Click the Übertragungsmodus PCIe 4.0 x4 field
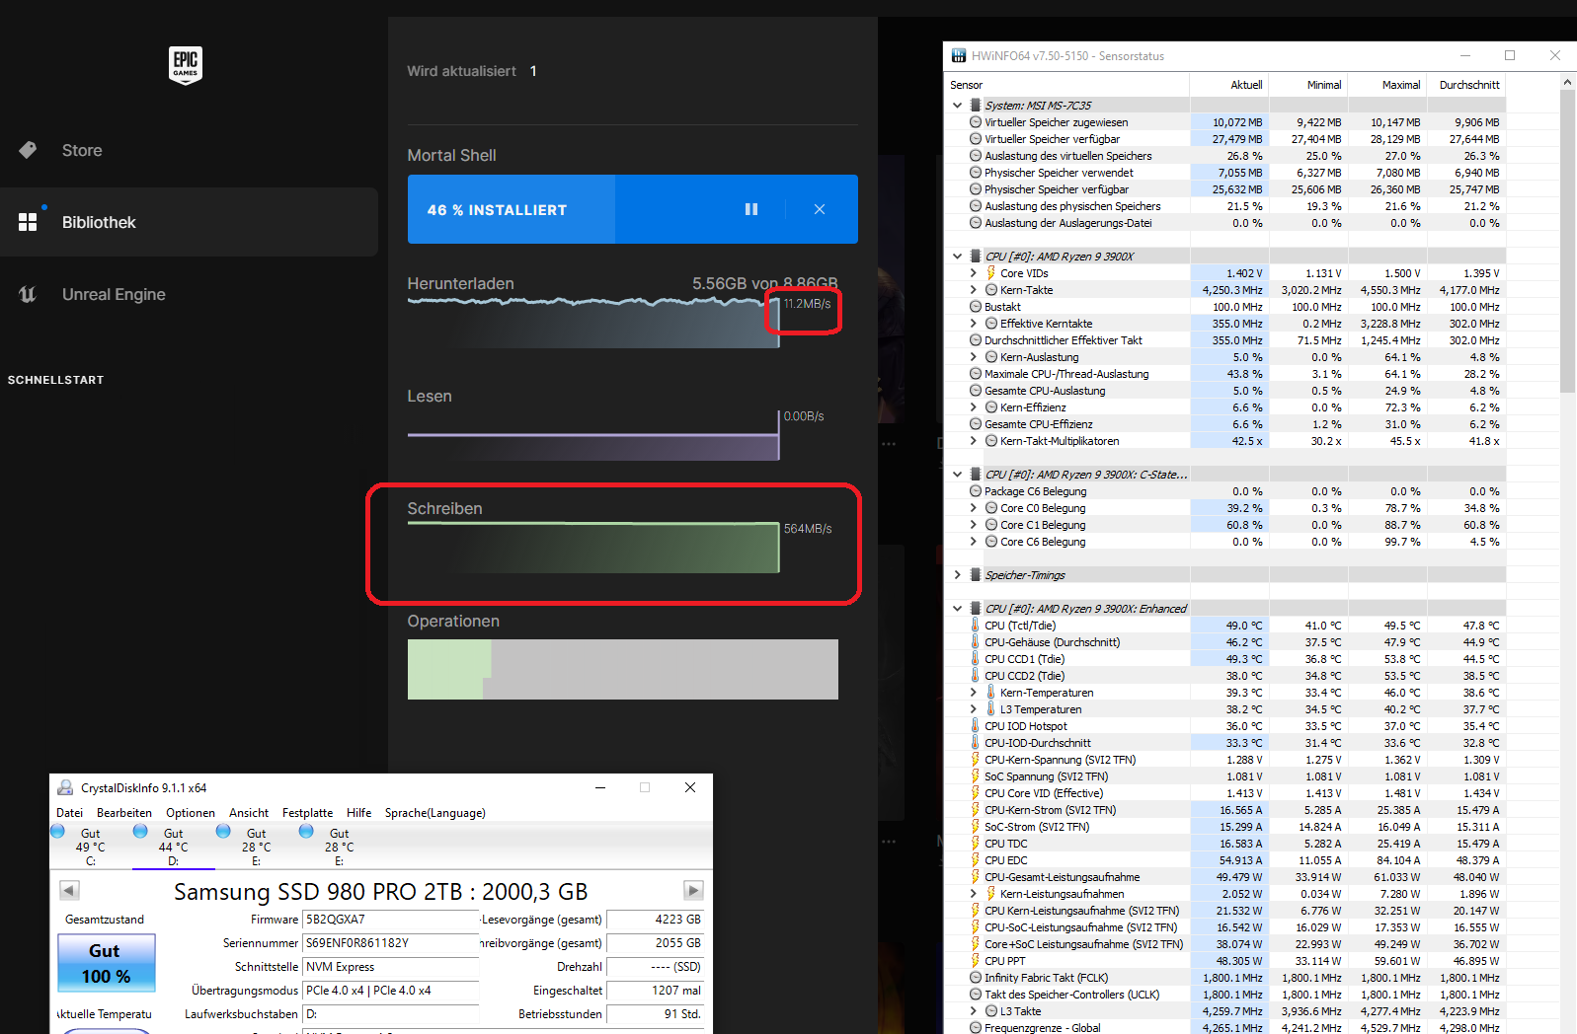This screenshot has width=1577, height=1034. coord(391,991)
